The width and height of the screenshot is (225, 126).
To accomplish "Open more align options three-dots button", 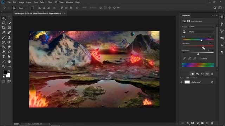I will pos(84,8).
